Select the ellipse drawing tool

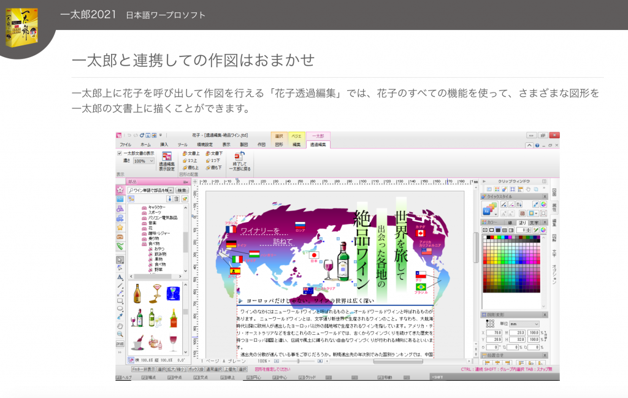click(x=120, y=308)
